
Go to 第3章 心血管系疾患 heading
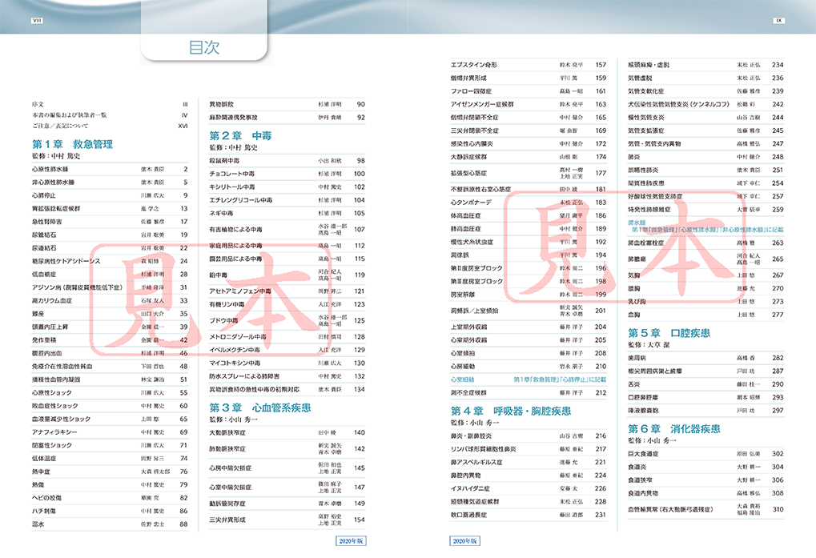[x=259, y=407]
